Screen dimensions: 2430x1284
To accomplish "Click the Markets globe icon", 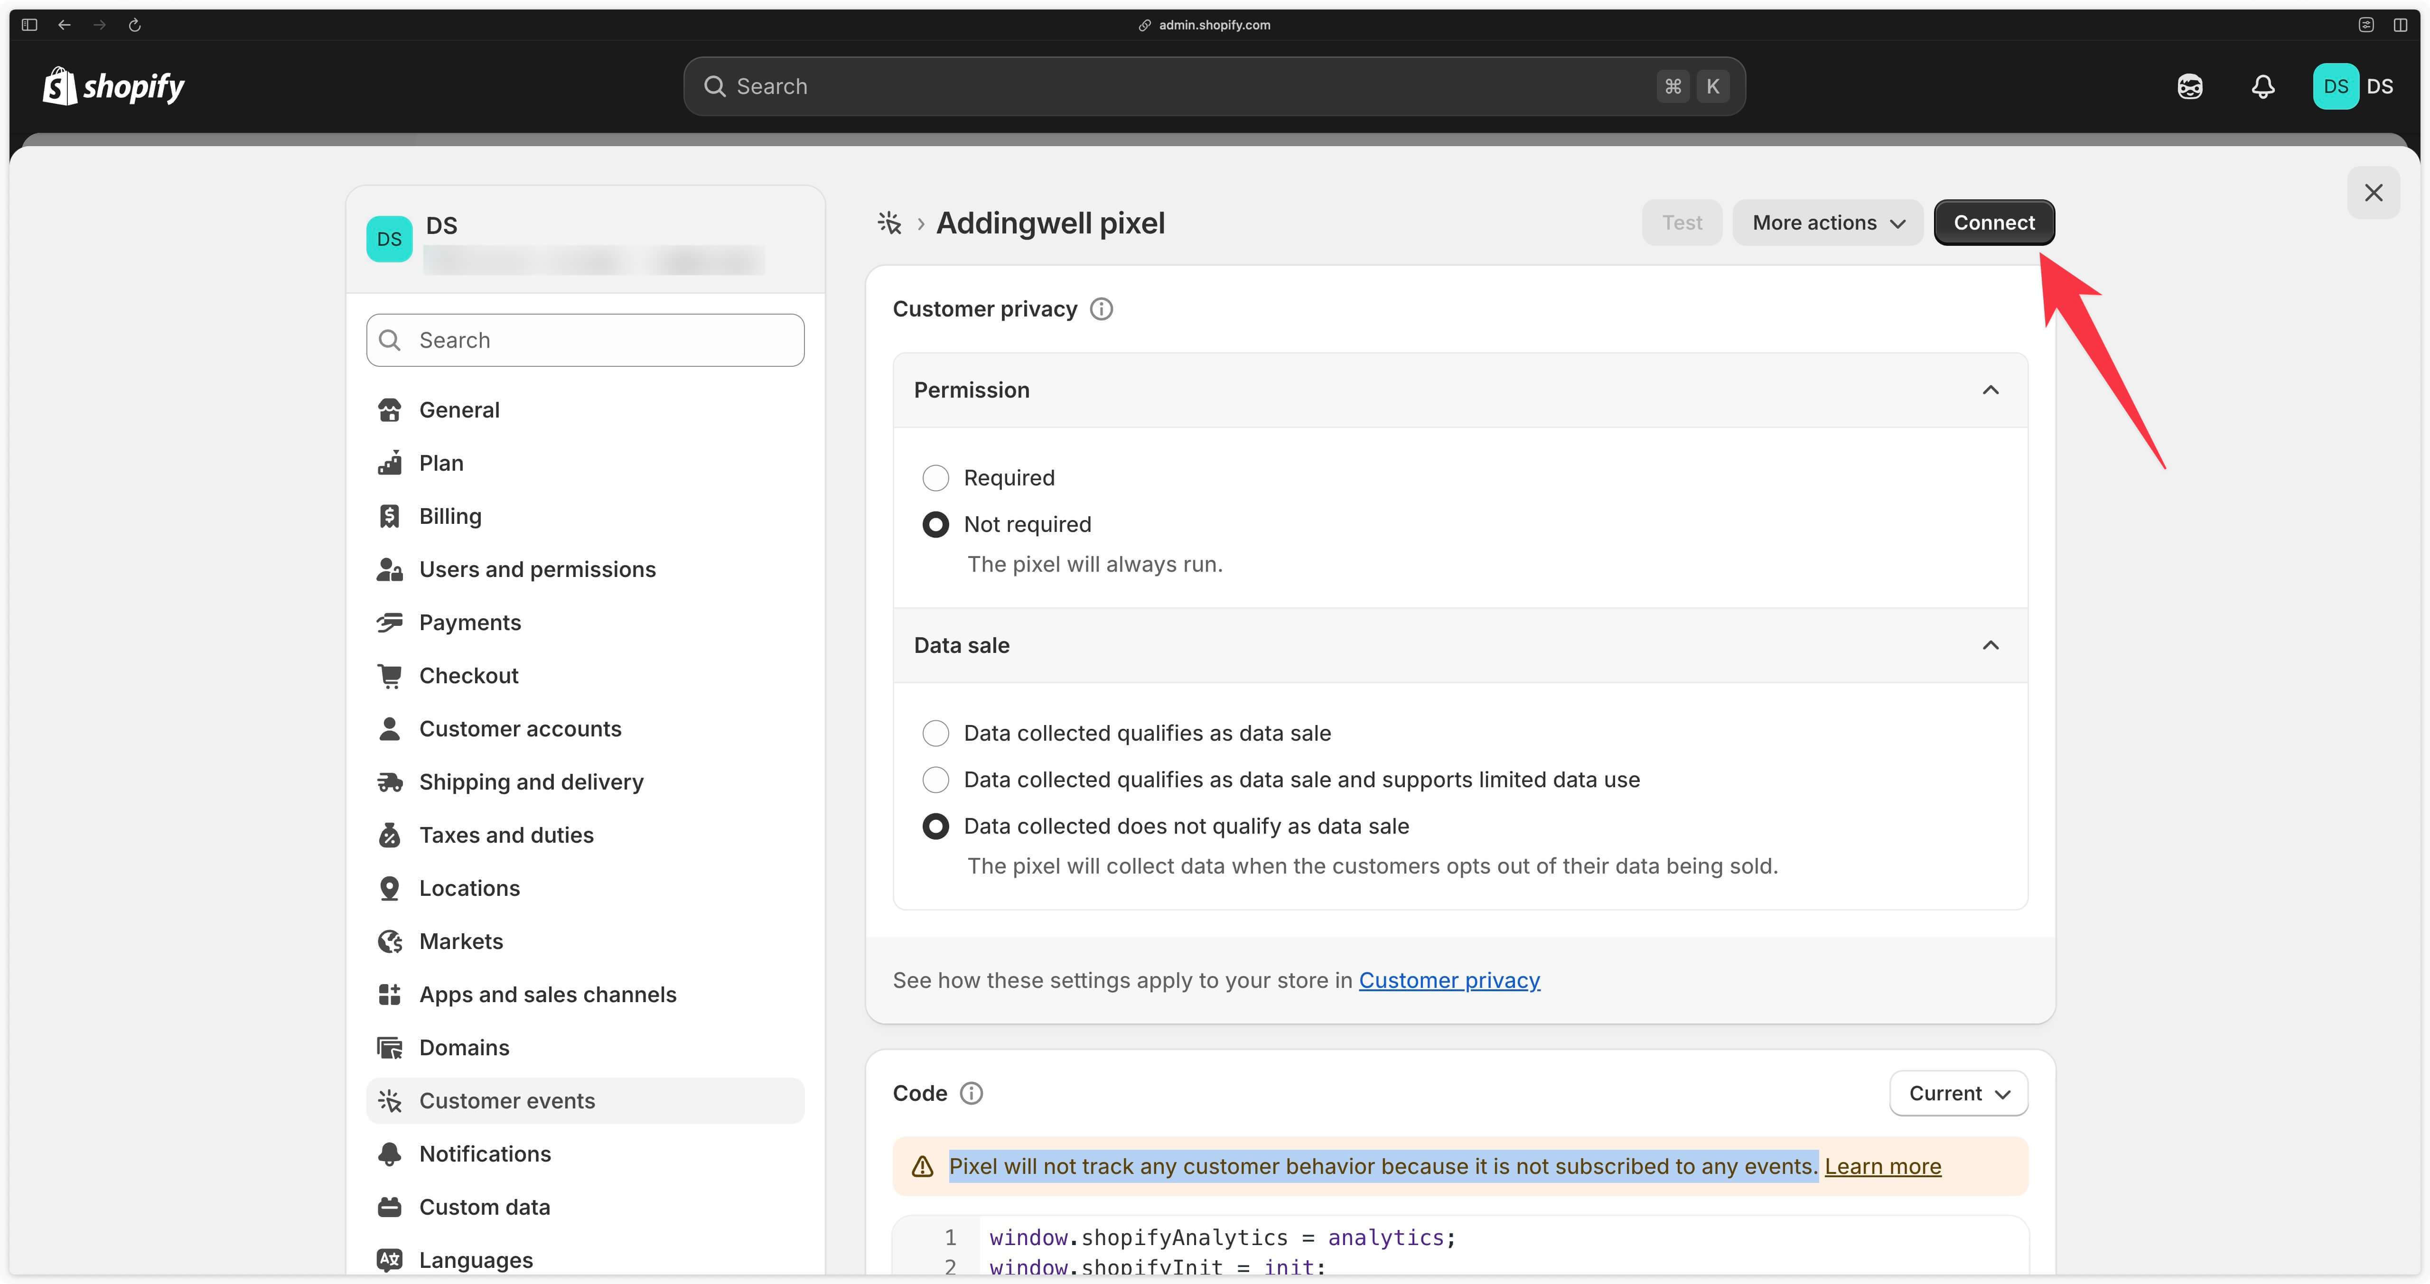I will pos(390,940).
